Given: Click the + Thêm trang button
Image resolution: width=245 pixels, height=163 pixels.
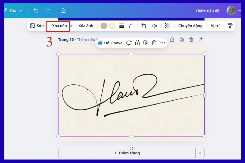Looking at the screenshot, I should (127, 153).
